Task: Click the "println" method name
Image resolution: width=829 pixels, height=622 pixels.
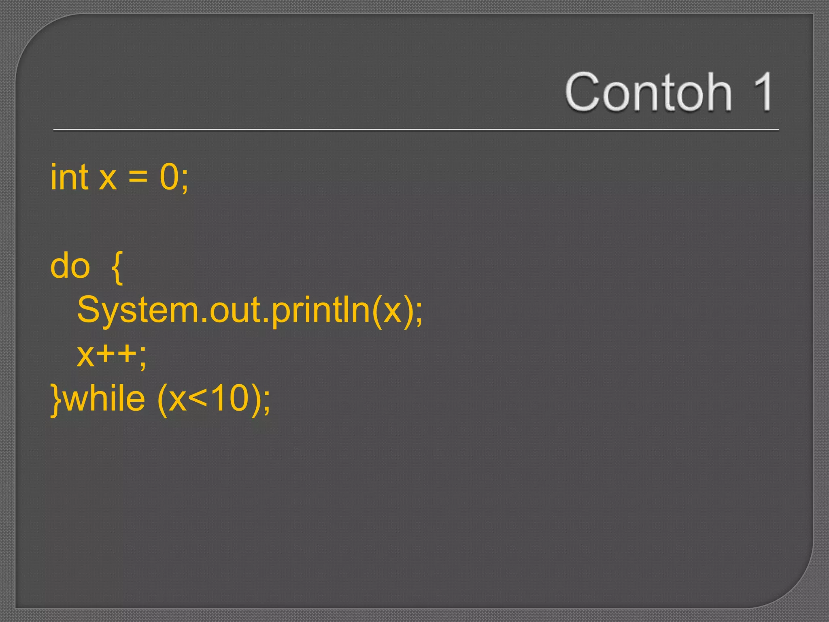Action: pos(321,311)
